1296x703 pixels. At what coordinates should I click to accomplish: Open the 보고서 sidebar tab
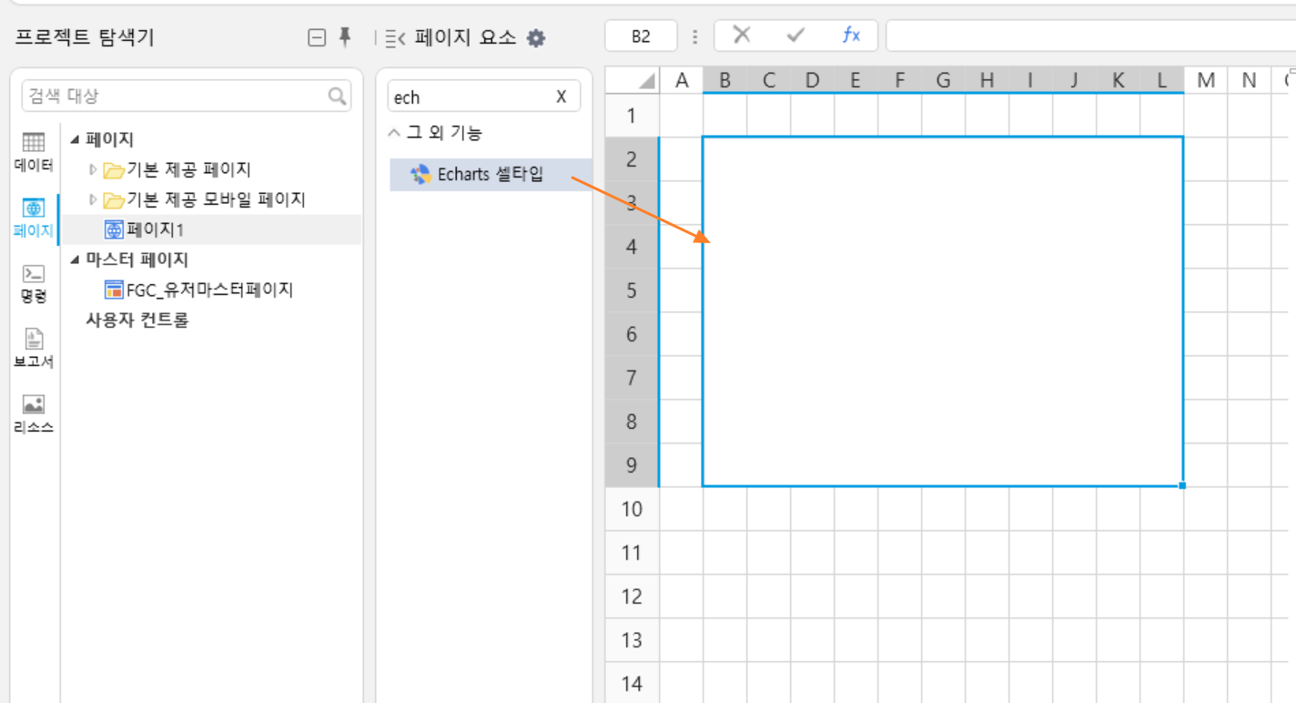point(34,349)
